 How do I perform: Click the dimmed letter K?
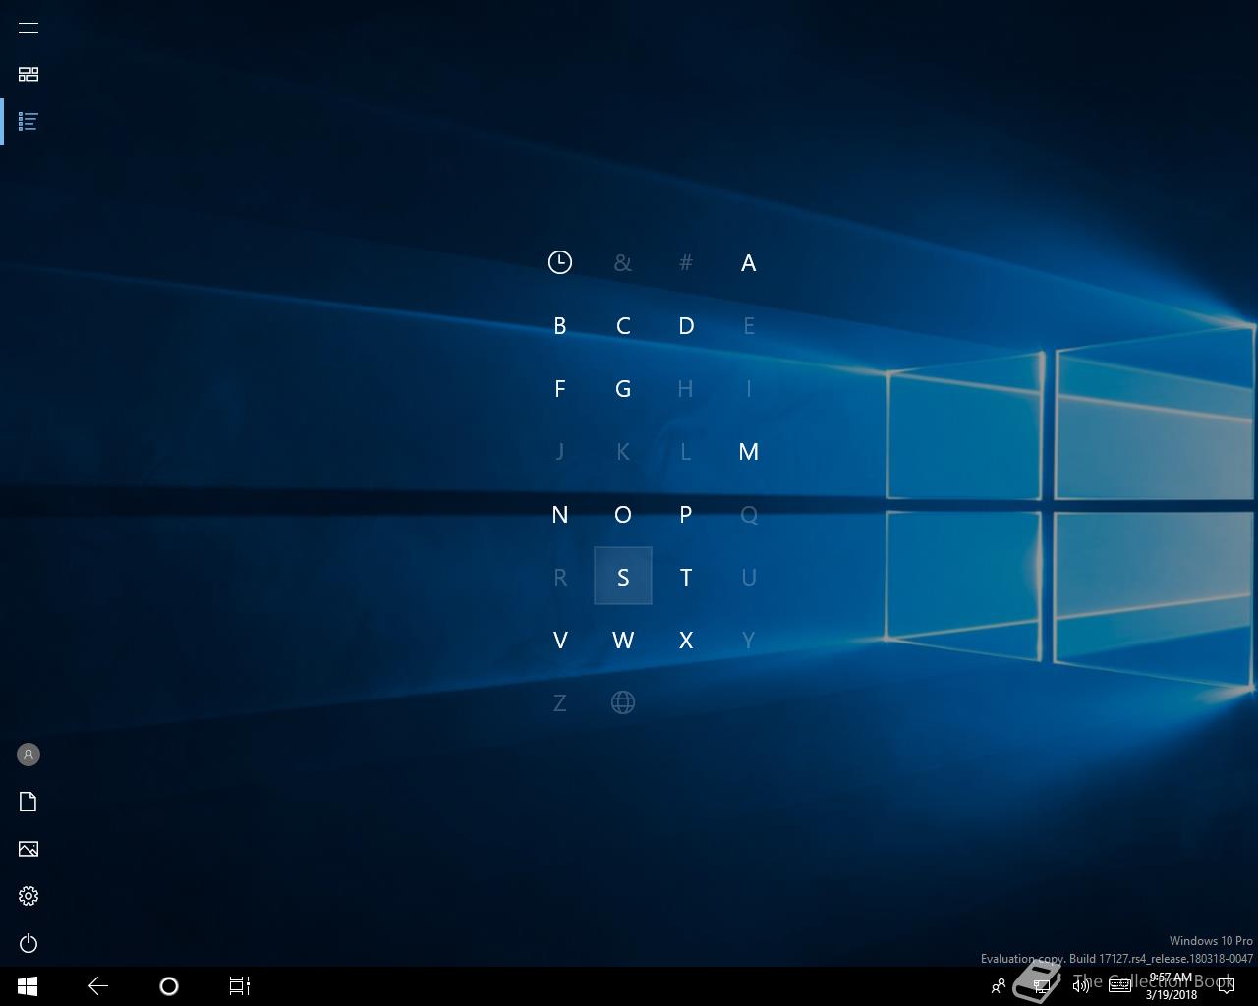tap(623, 451)
